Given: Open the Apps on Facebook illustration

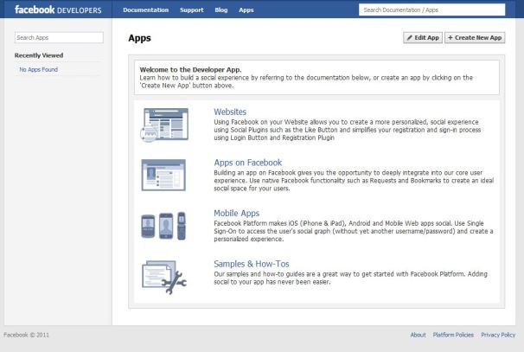Looking at the screenshot, I should point(163,176).
